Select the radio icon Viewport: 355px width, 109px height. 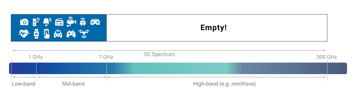click(59, 22)
